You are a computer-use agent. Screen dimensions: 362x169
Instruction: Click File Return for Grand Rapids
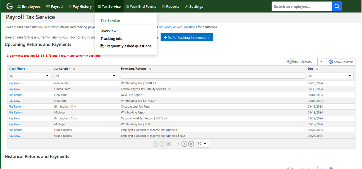click(x=16, y=130)
